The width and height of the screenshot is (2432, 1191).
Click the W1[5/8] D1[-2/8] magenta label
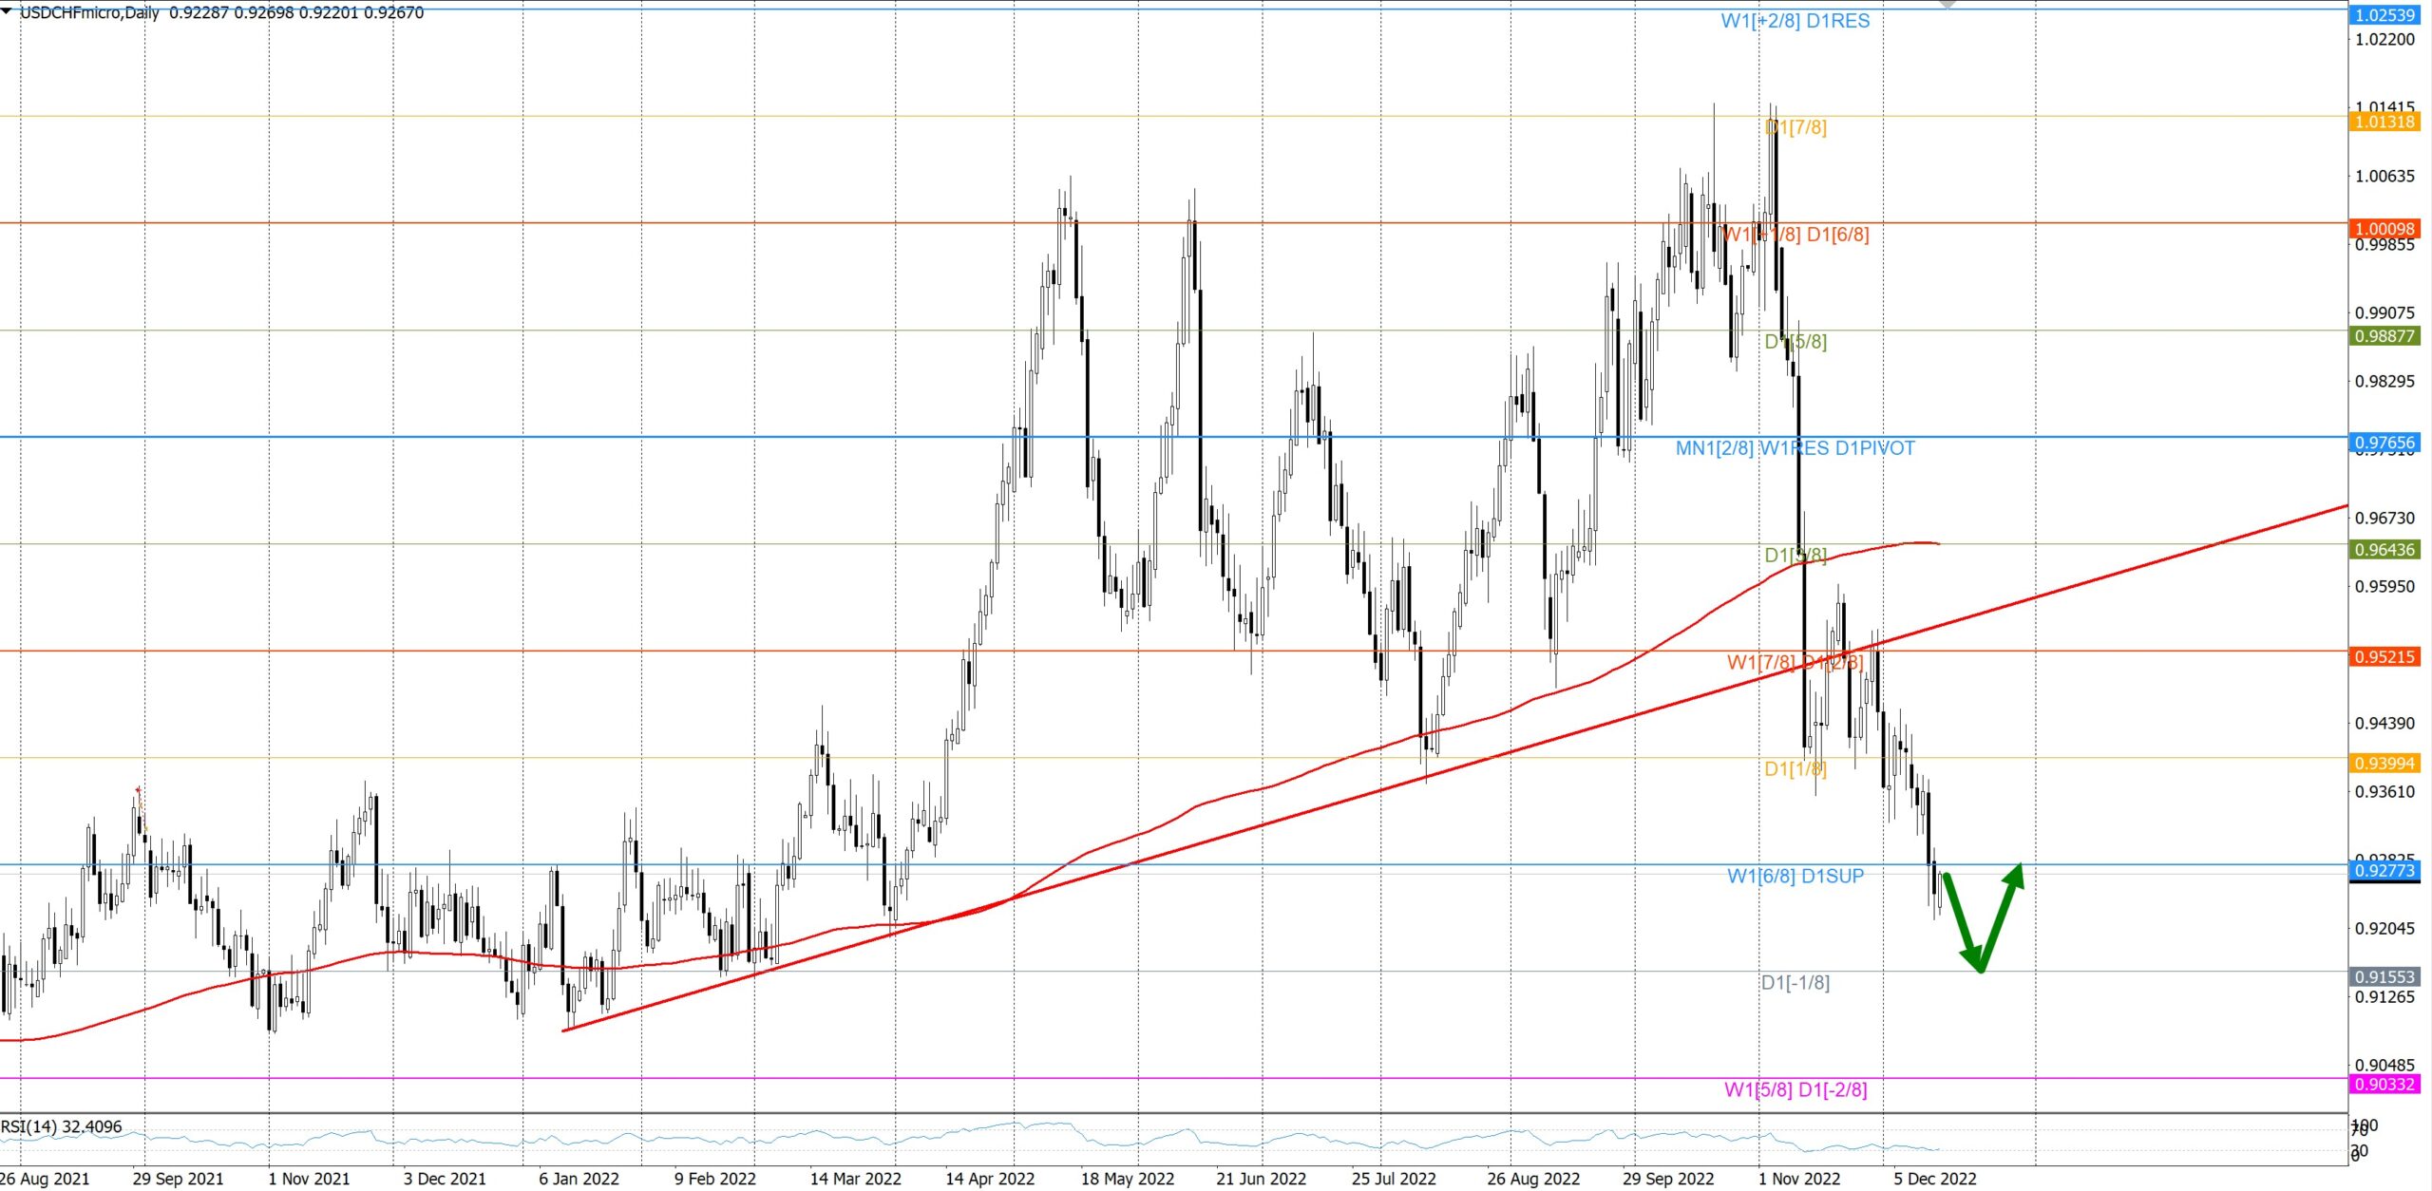click(x=1795, y=1090)
